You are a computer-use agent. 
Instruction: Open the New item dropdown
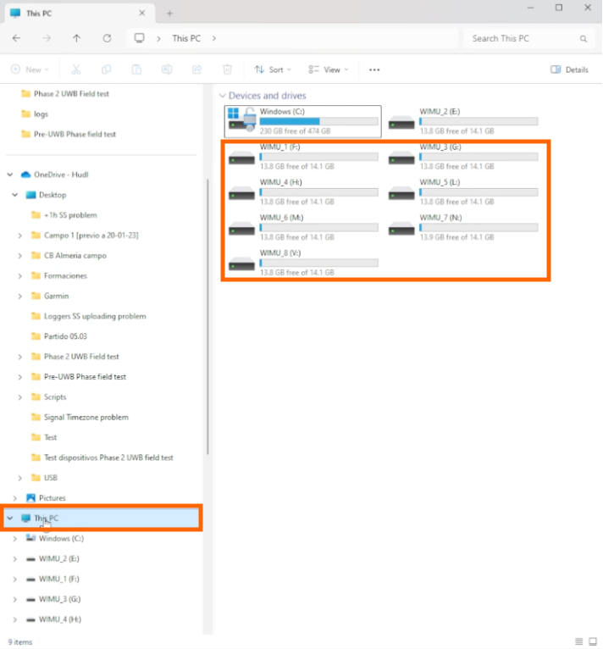point(30,69)
